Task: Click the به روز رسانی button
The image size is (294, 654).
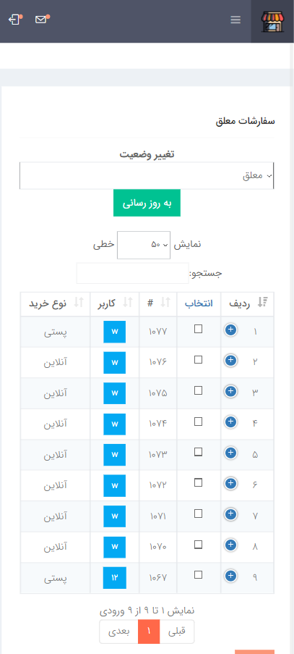Action: pyautogui.click(x=147, y=203)
